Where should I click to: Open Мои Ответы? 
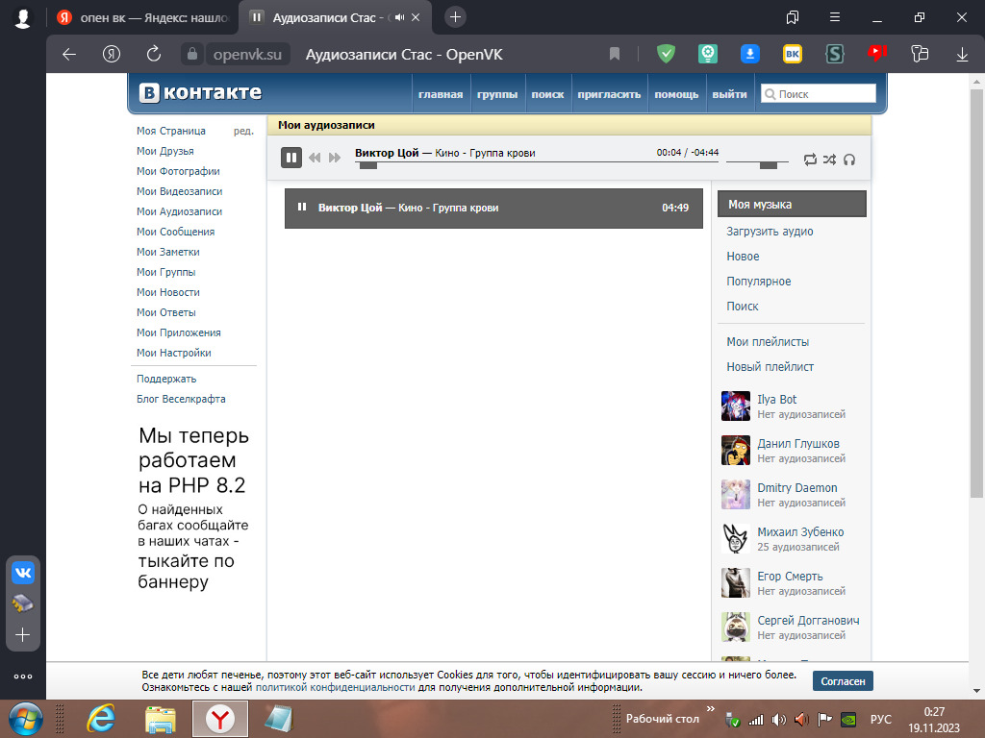(x=166, y=312)
